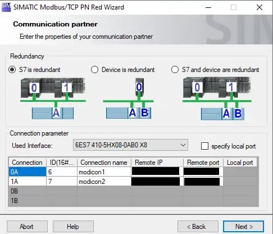273x234 pixels.
Task: Edit the 'modicon1' connection name cell
Action: [x=104, y=172]
